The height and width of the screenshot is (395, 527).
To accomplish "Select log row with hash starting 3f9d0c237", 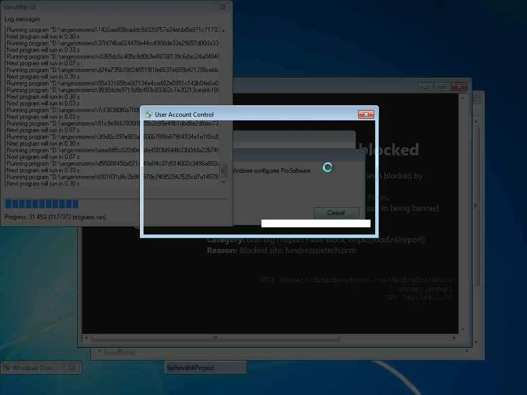I will click(x=112, y=137).
